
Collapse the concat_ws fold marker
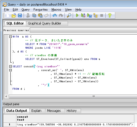pos(10,70)
